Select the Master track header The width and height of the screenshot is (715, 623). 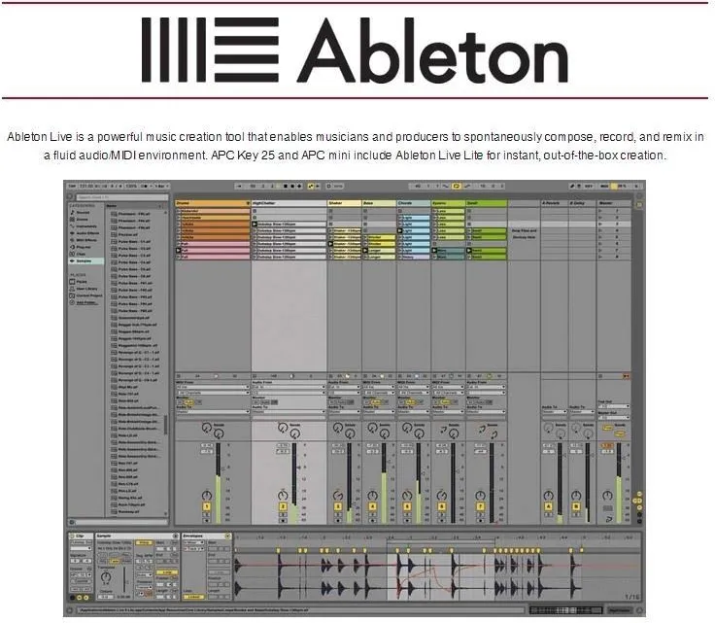pos(614,203)
